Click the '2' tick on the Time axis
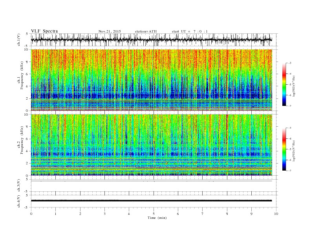Viewport: 311px width, 240px height. (x=80, y=214)
